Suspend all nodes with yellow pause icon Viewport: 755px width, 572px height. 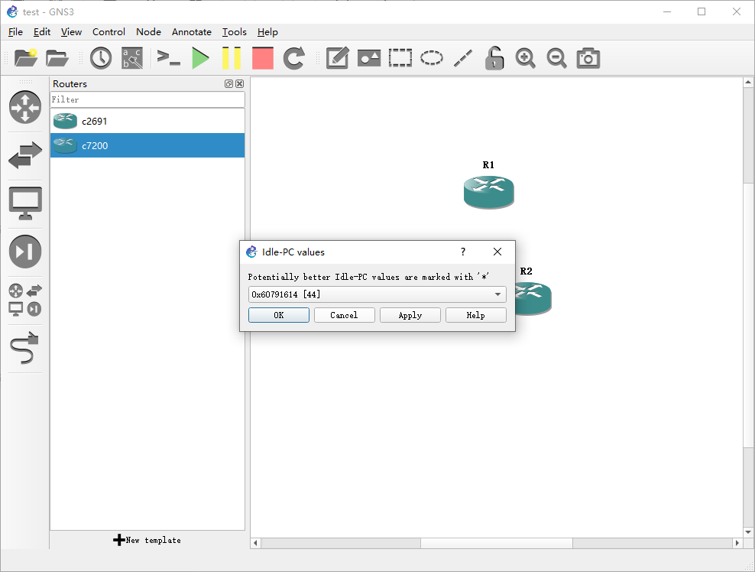click(x=232, y=58)
